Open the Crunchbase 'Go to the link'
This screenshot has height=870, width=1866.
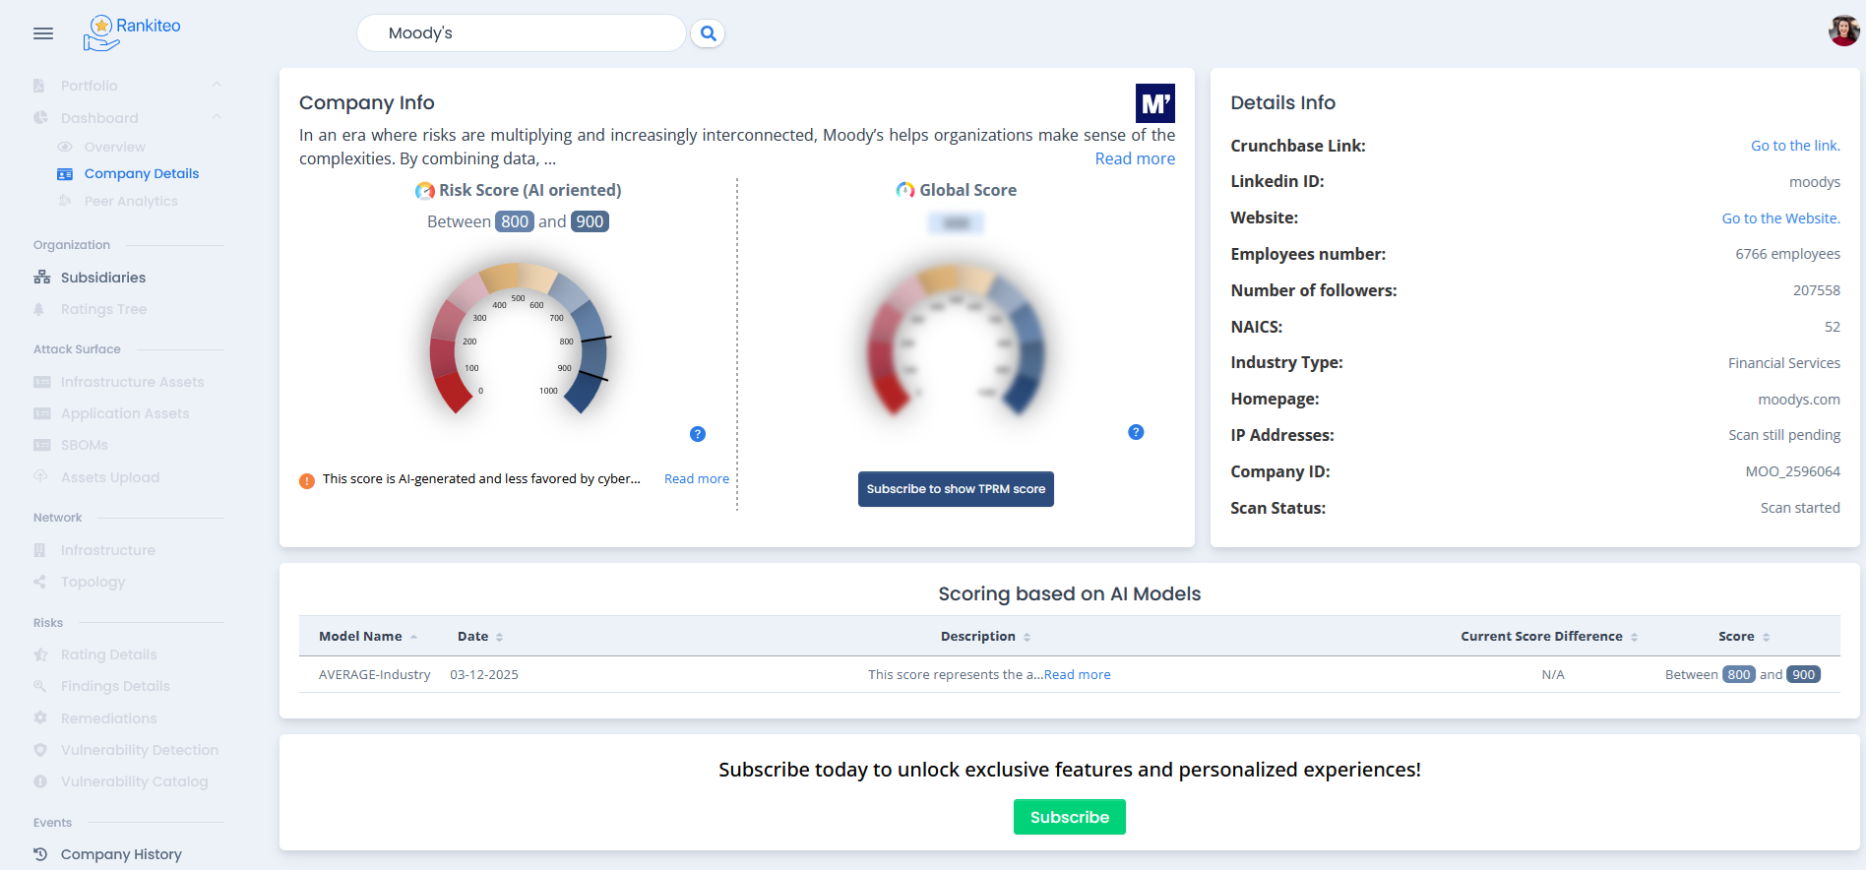point(1794,146)
